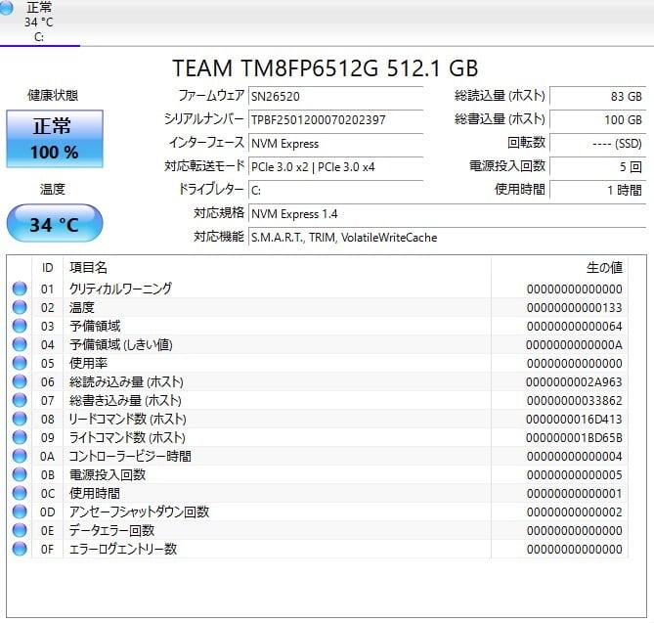Image resolution: width=654 pixels, height=623 pixels.
Task: Click the serial number field TPBF2501200070202397
Action: coord(335,119)
